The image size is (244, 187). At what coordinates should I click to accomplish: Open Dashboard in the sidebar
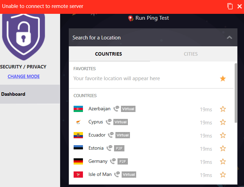[30, 94]
